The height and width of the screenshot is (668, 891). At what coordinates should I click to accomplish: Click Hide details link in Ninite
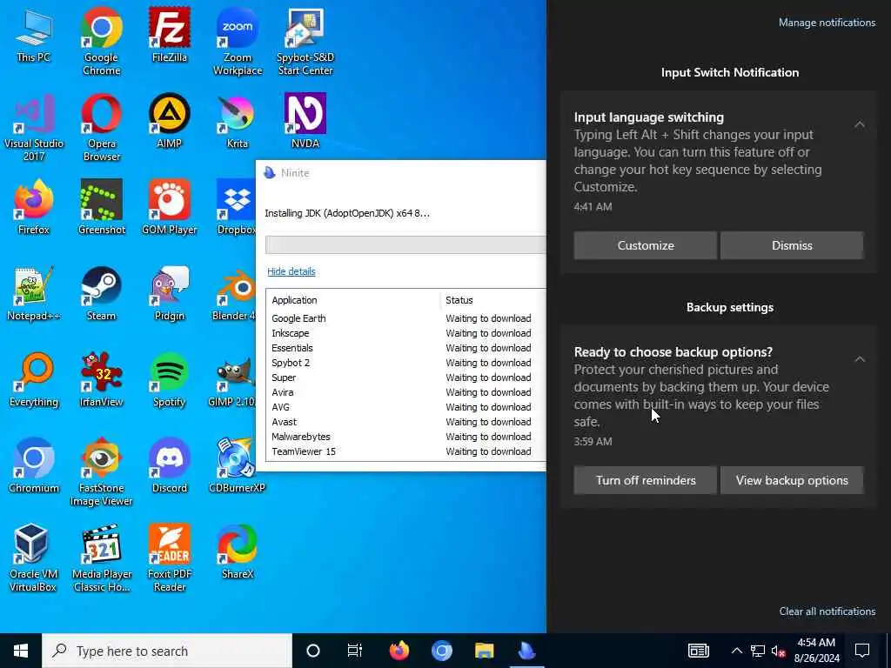tap(291, 271)
